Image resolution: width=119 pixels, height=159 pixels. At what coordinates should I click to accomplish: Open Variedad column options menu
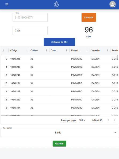(x=107, y=50)
